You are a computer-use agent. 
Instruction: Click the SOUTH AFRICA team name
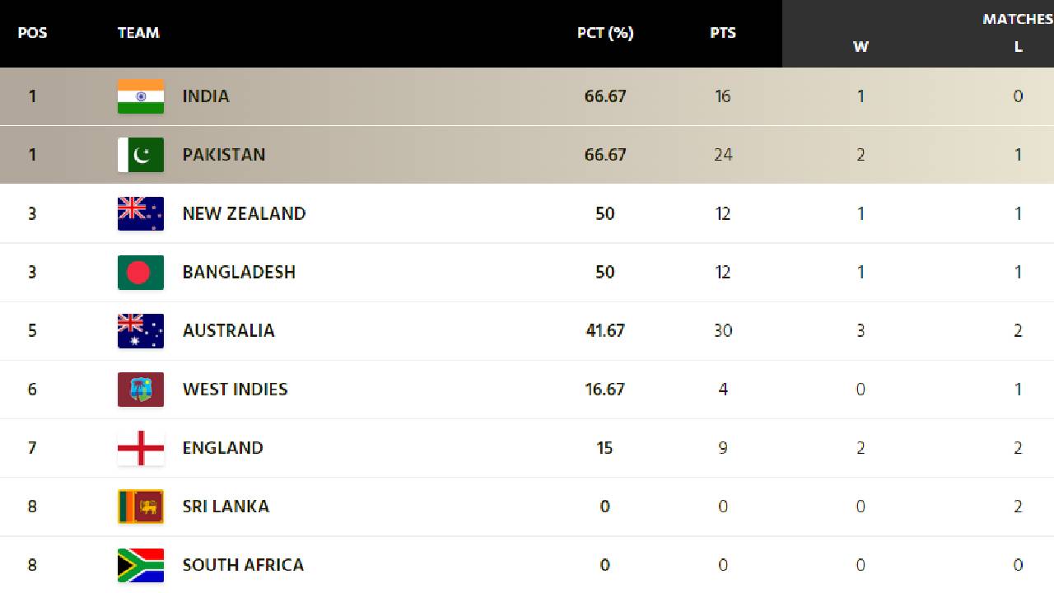coord(243,565)
